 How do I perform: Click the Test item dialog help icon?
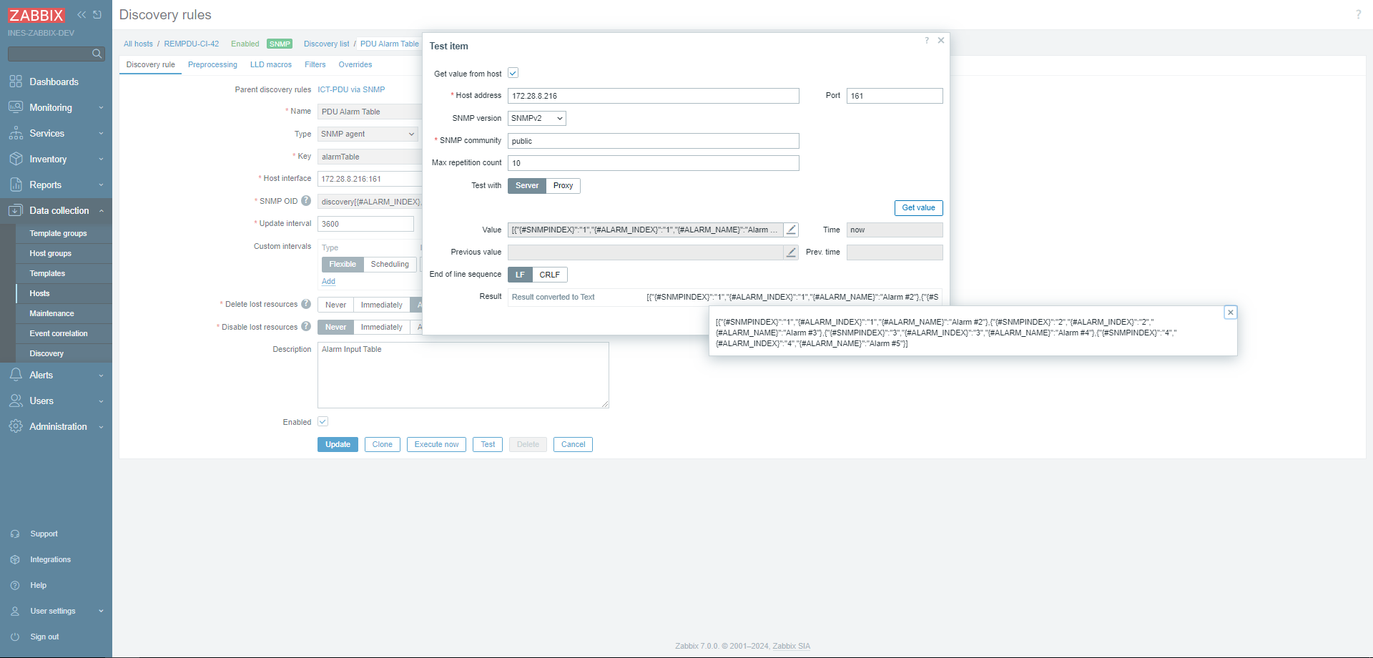[927, 41]
